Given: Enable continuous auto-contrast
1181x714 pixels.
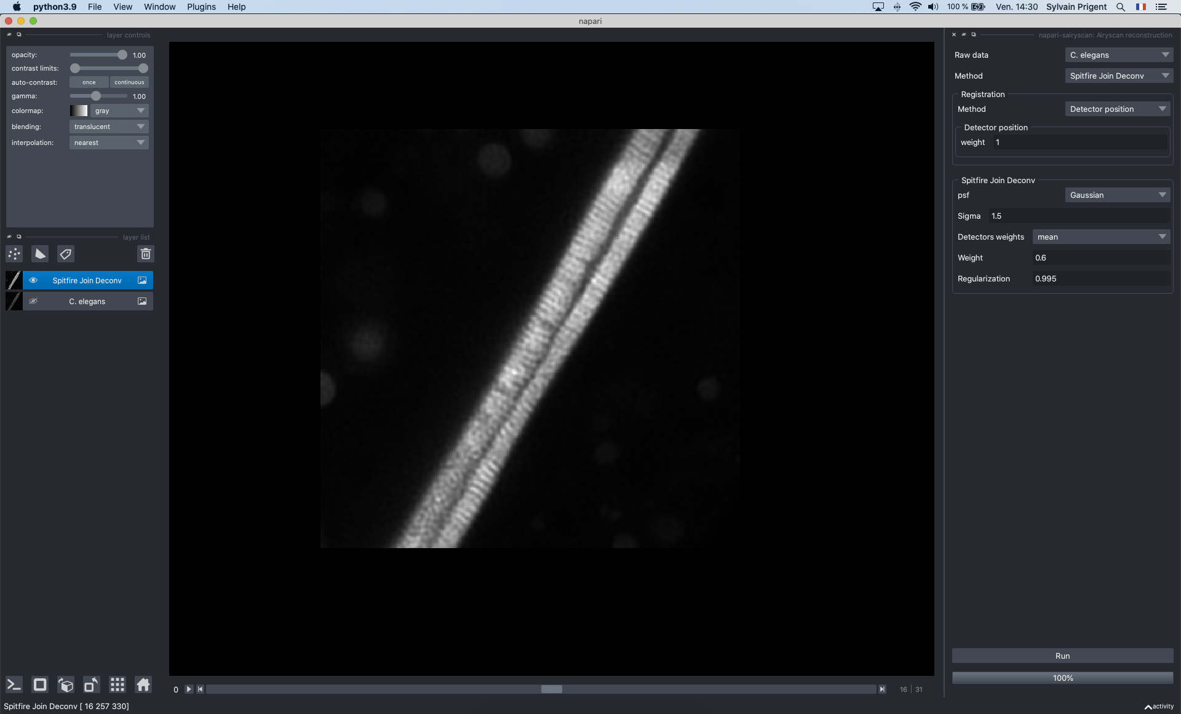Looking at the screenshot, I should 129,82.
